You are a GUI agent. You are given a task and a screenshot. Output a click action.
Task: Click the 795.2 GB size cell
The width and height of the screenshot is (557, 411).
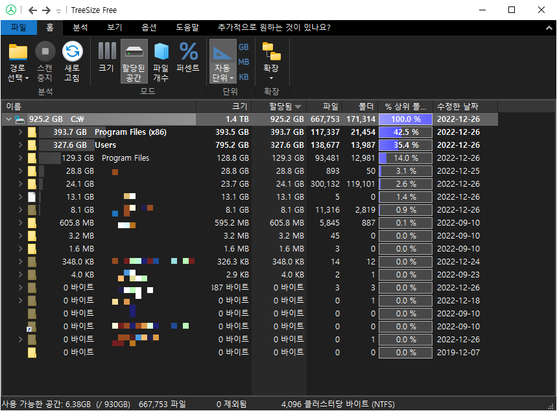click(x=232, y=145)
